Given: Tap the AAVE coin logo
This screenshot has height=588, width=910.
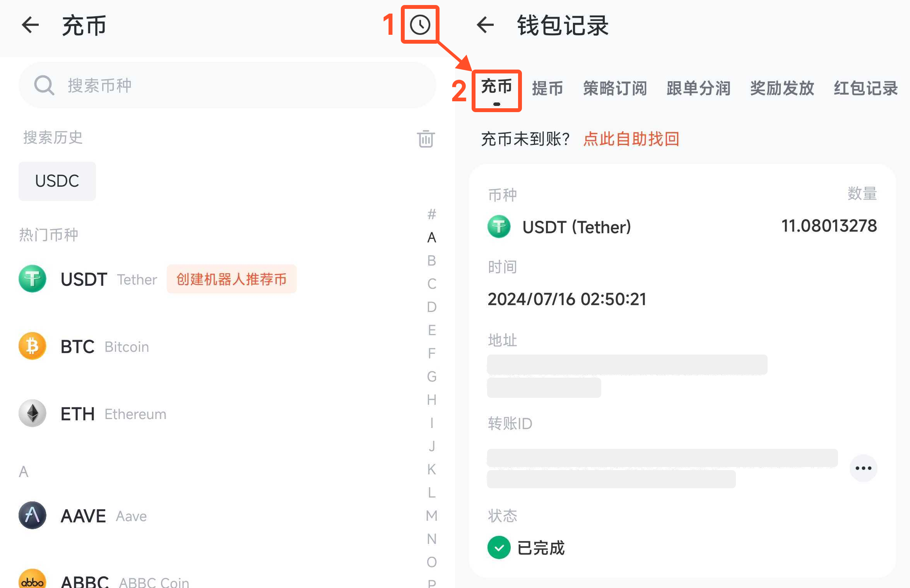Looking at the screenshot, I should (x=32, y=515).
